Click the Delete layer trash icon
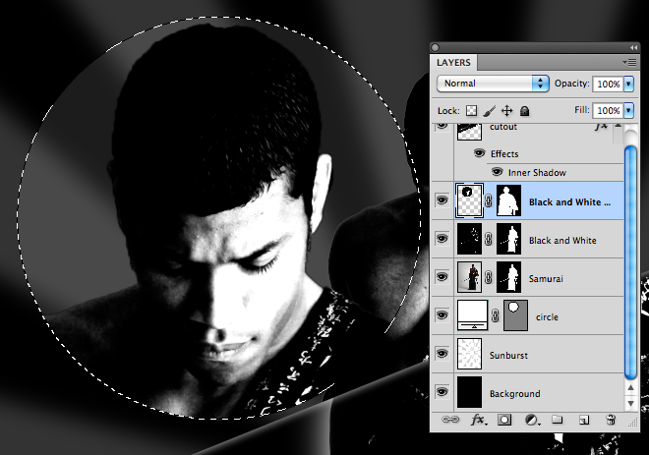The image size is (649, 455). (611, 420)
